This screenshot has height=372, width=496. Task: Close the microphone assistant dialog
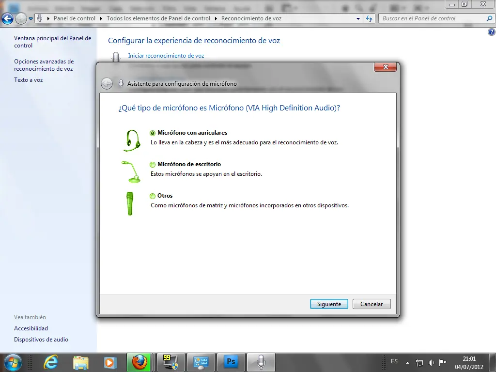pos(385,67)
